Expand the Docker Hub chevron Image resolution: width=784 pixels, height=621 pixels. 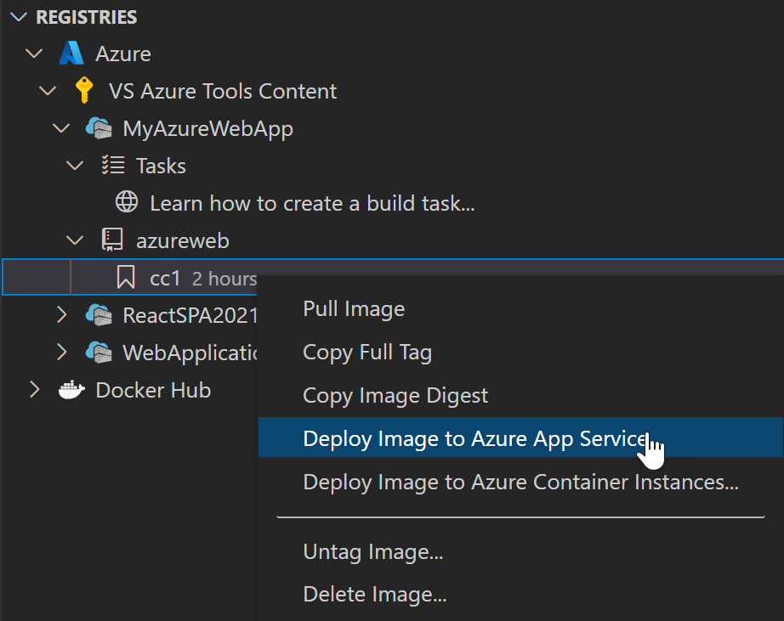(x=34, y=390)
